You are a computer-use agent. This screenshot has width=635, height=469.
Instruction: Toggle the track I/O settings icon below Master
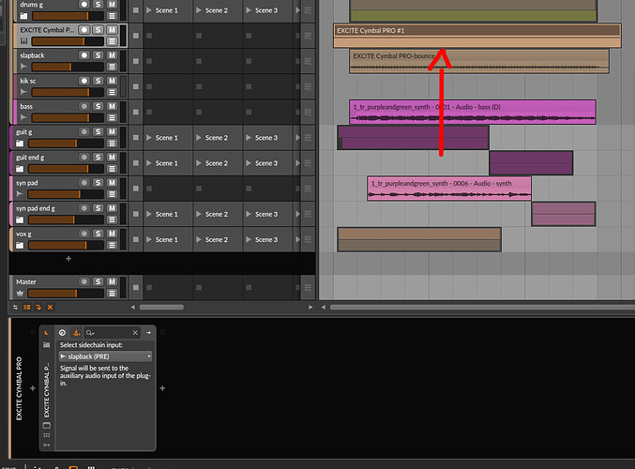[15, 308]
